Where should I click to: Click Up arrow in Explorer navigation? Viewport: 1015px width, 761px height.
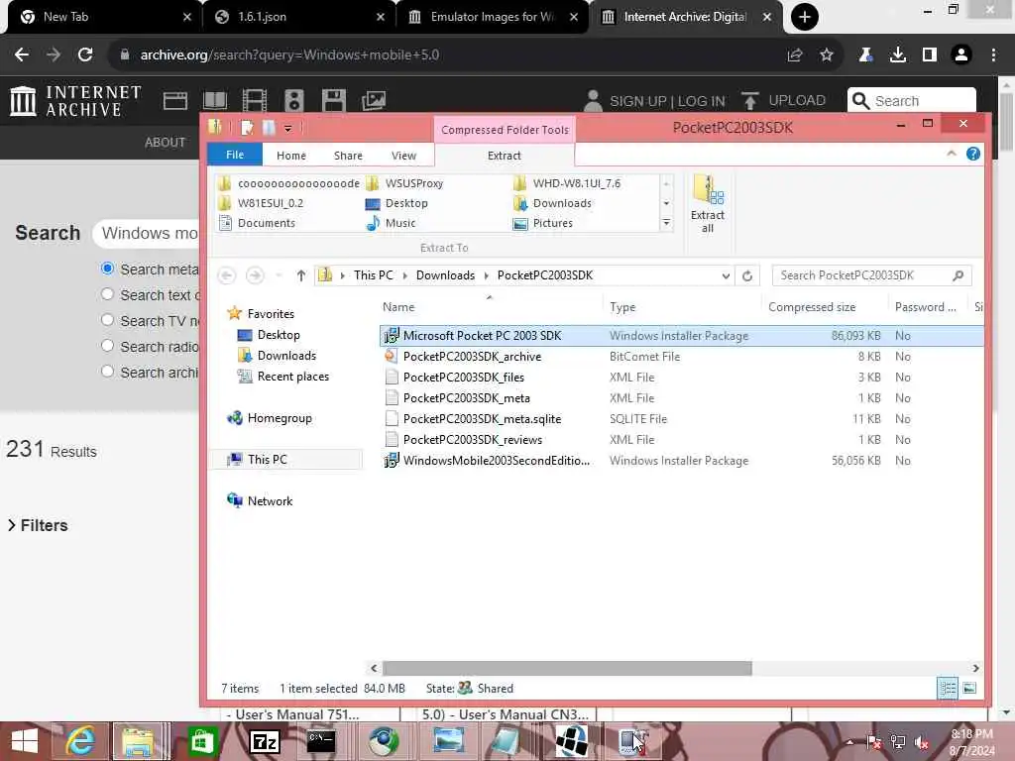coord(301,275)
